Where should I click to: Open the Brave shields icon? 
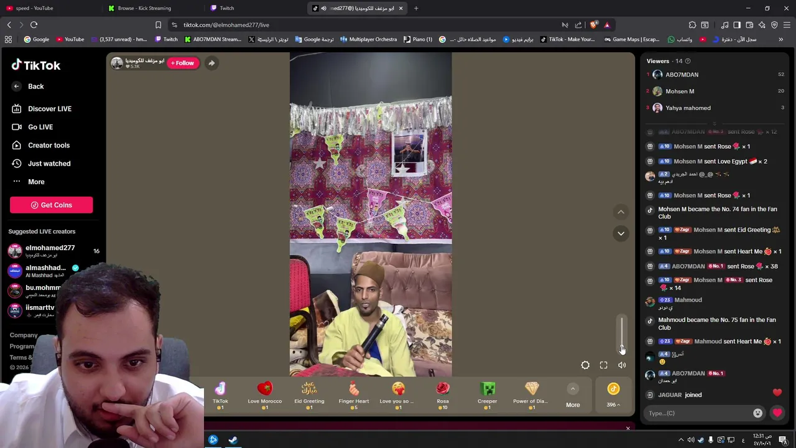(x=593, y=25)
